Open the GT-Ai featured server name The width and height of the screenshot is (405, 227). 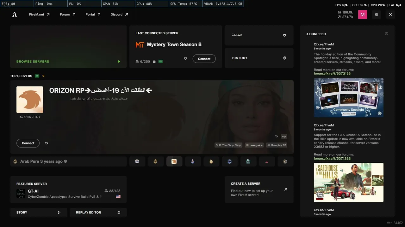(x=33, y=191)
